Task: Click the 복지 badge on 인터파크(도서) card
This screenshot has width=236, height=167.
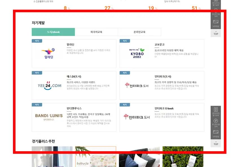Action: point(125,73)
